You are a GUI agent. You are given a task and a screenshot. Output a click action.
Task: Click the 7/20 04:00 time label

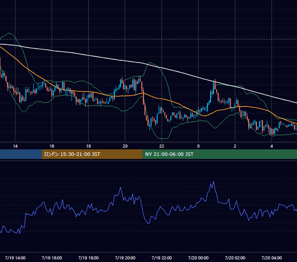coord(271,258)
